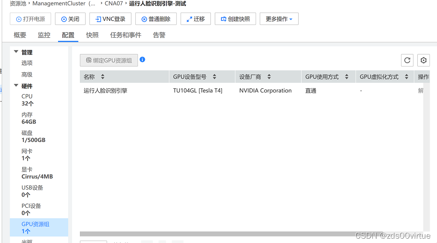Click the 关闭 shutdown button
This screenshot has height=243, width=437.
(x=70, y=19)
